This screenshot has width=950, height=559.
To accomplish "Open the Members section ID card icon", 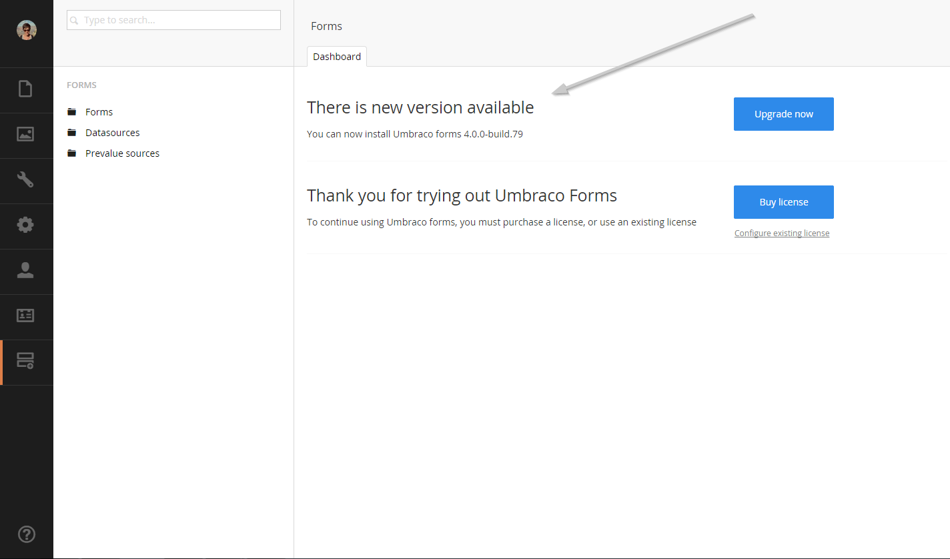I will pyautogui.click(x=25, y=316).
